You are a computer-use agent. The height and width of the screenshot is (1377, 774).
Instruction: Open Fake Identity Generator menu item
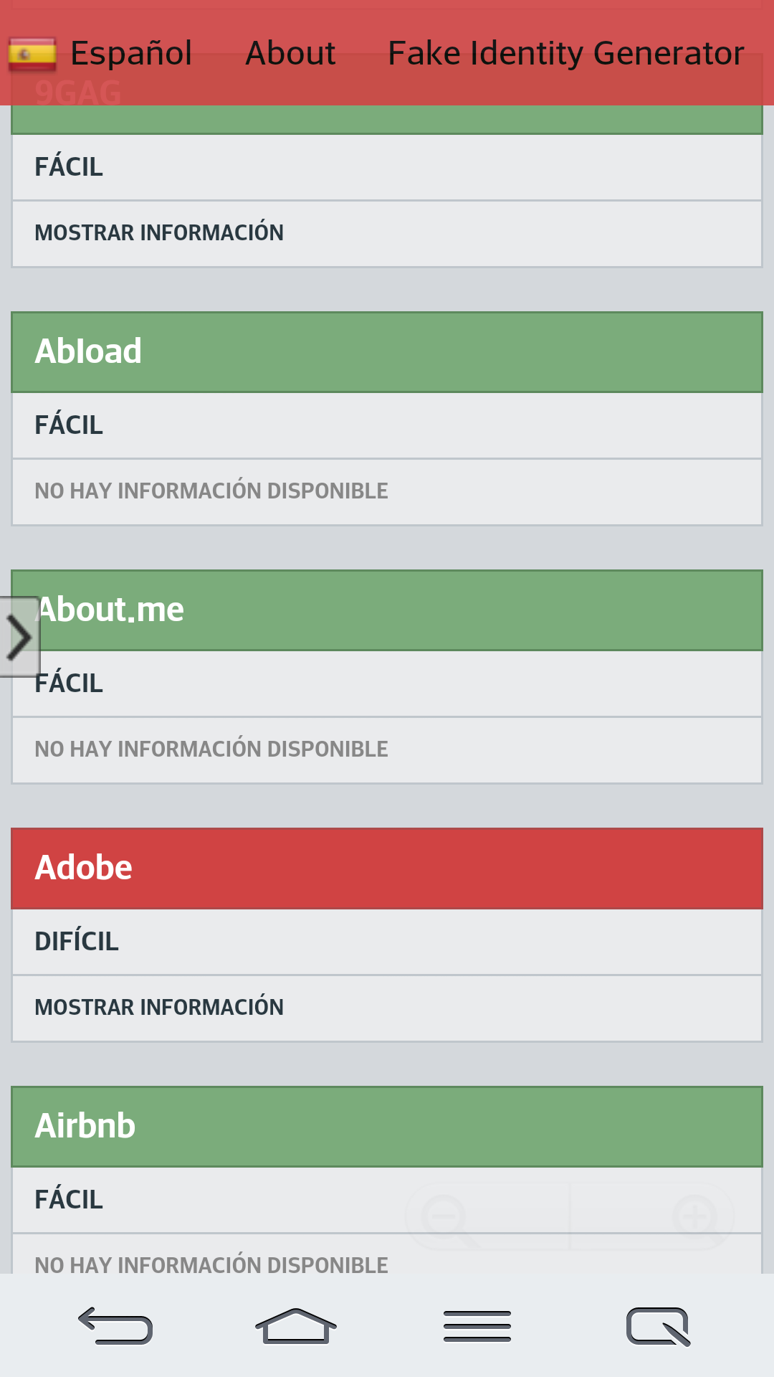click(565, 54)
